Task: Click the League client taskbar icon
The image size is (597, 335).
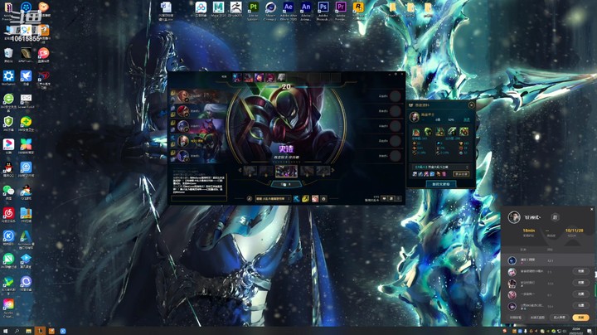Action: pos(40,331)
